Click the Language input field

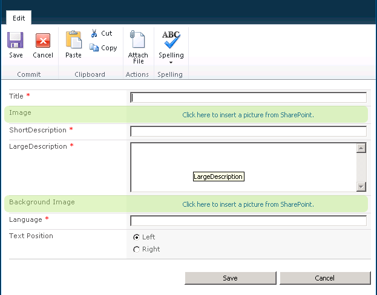248,221
